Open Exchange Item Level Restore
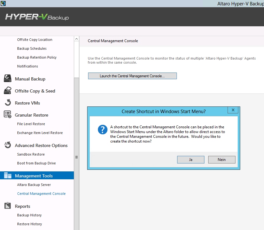The height and width of the screenshot is (230, 264). (40, 133)
